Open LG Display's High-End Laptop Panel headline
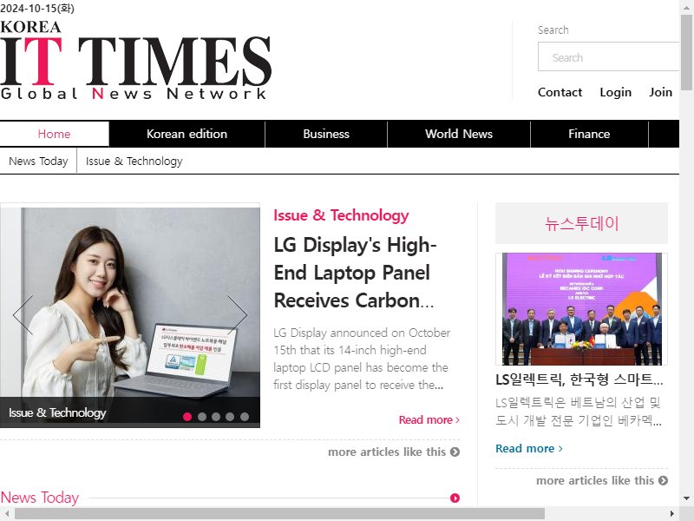 pos(355,273)
